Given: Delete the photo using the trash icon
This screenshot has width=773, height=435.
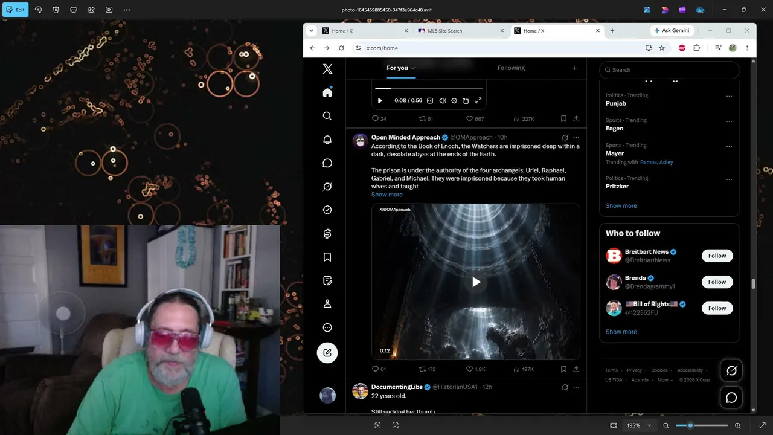Looking at the screenshot, I should [56, 10].
